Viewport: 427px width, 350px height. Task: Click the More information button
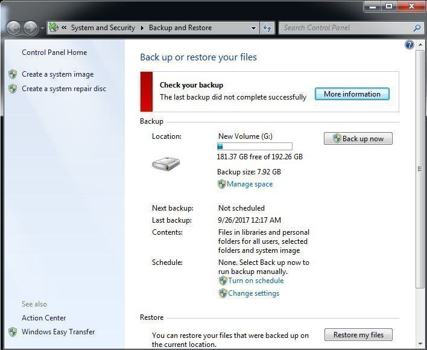(x=352, y=94)
